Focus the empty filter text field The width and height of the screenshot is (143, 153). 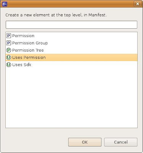(71, 25)
